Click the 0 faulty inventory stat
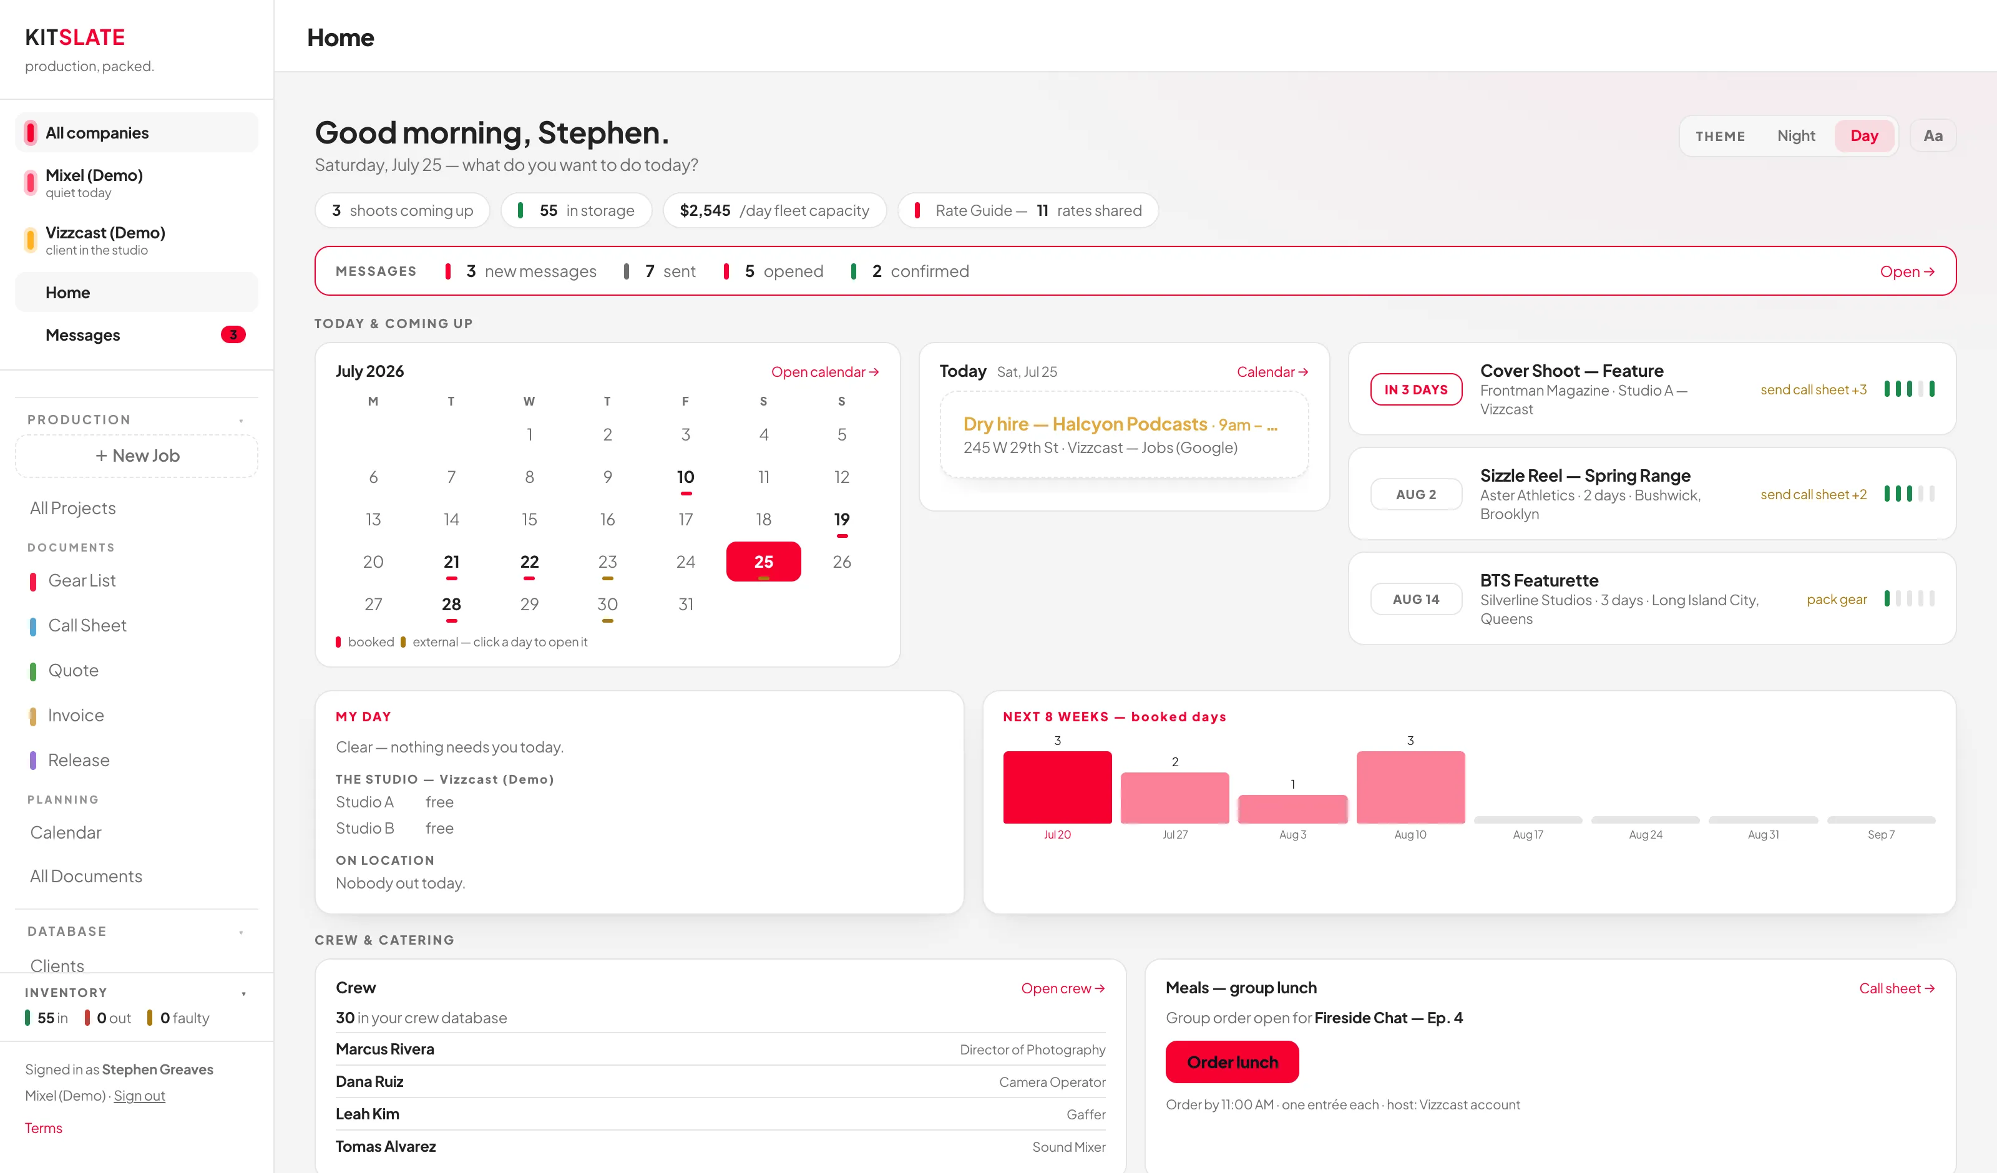Image resolution: width=1997 pixels, height=1173 pixels. (x=177, y=1018)
